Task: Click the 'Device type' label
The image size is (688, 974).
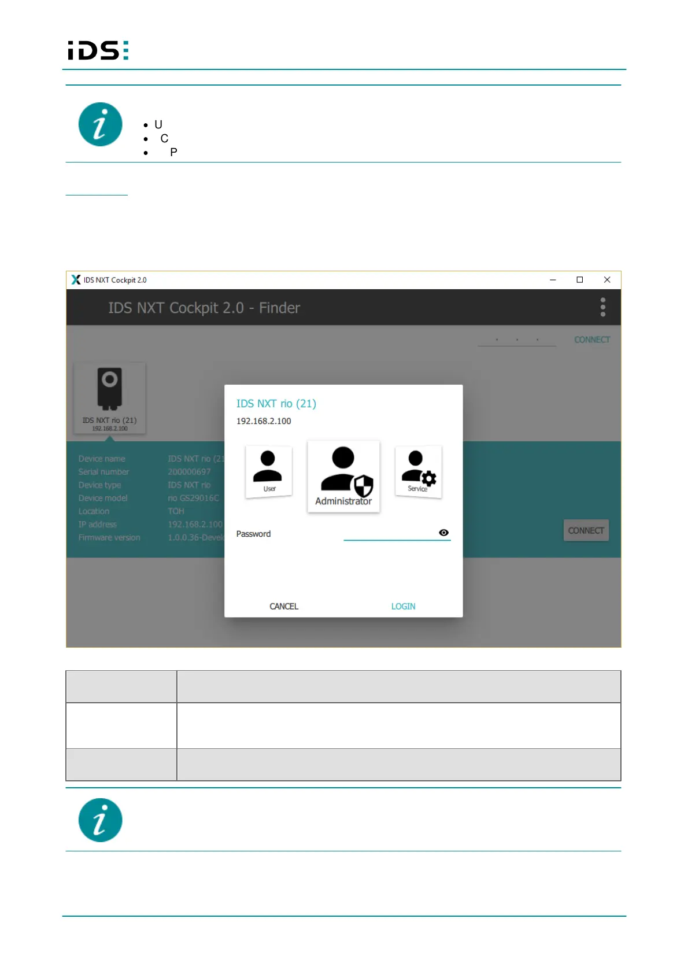Action: coord(100,485)
